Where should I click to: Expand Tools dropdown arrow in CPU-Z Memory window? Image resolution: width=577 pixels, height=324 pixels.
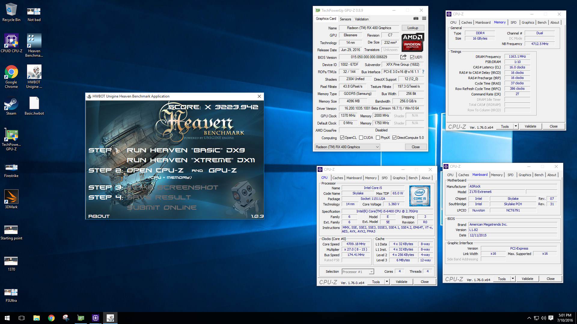[516, 126]
